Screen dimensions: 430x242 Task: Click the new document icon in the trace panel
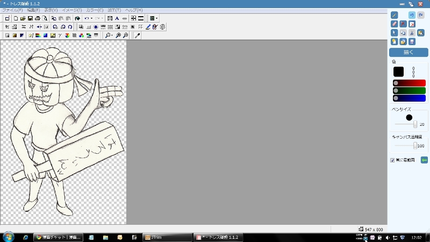tap(394, 41)
